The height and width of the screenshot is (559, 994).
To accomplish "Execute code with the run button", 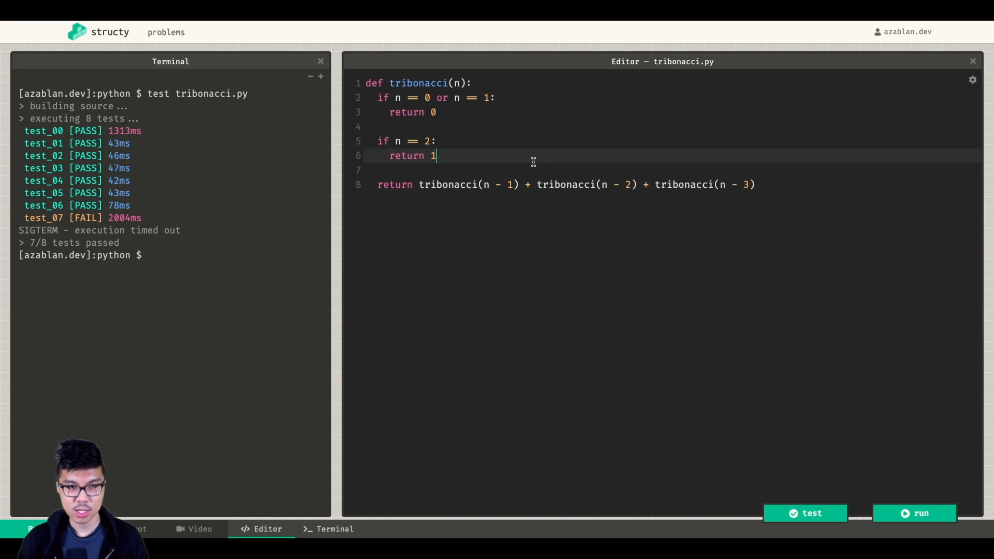I will tap(915, 513).
